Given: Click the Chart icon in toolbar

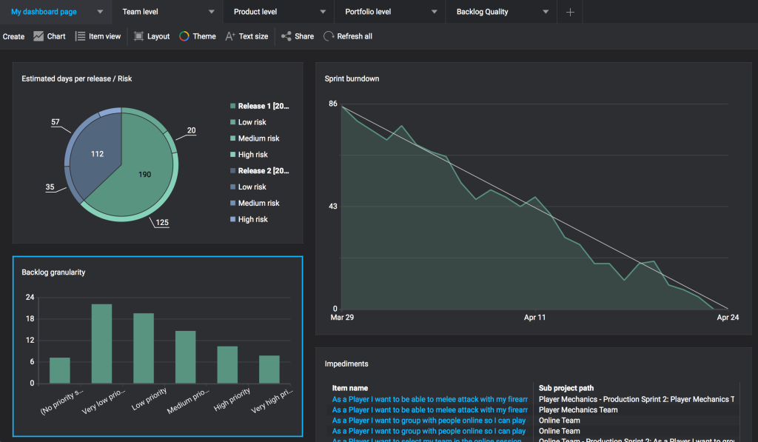Looking at the screenshot, I should [x=38, y=36].
